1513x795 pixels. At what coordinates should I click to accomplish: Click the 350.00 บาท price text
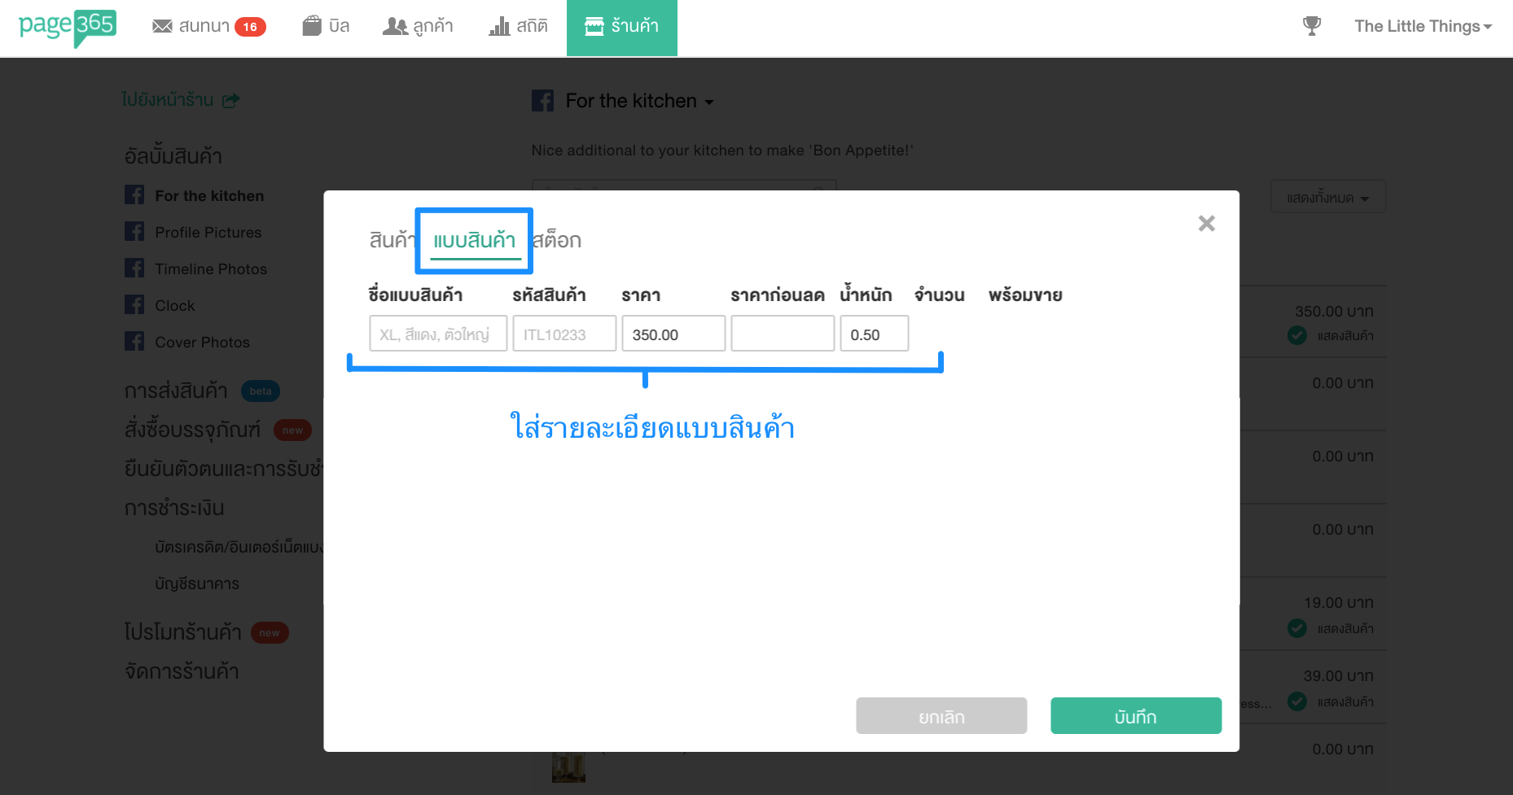[1334, 312]
